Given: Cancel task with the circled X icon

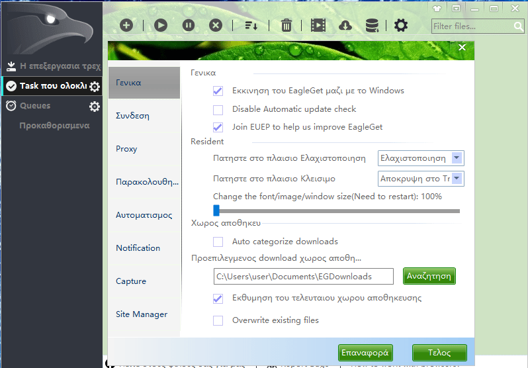Looking at the screenshot, I should click(216, 25).
